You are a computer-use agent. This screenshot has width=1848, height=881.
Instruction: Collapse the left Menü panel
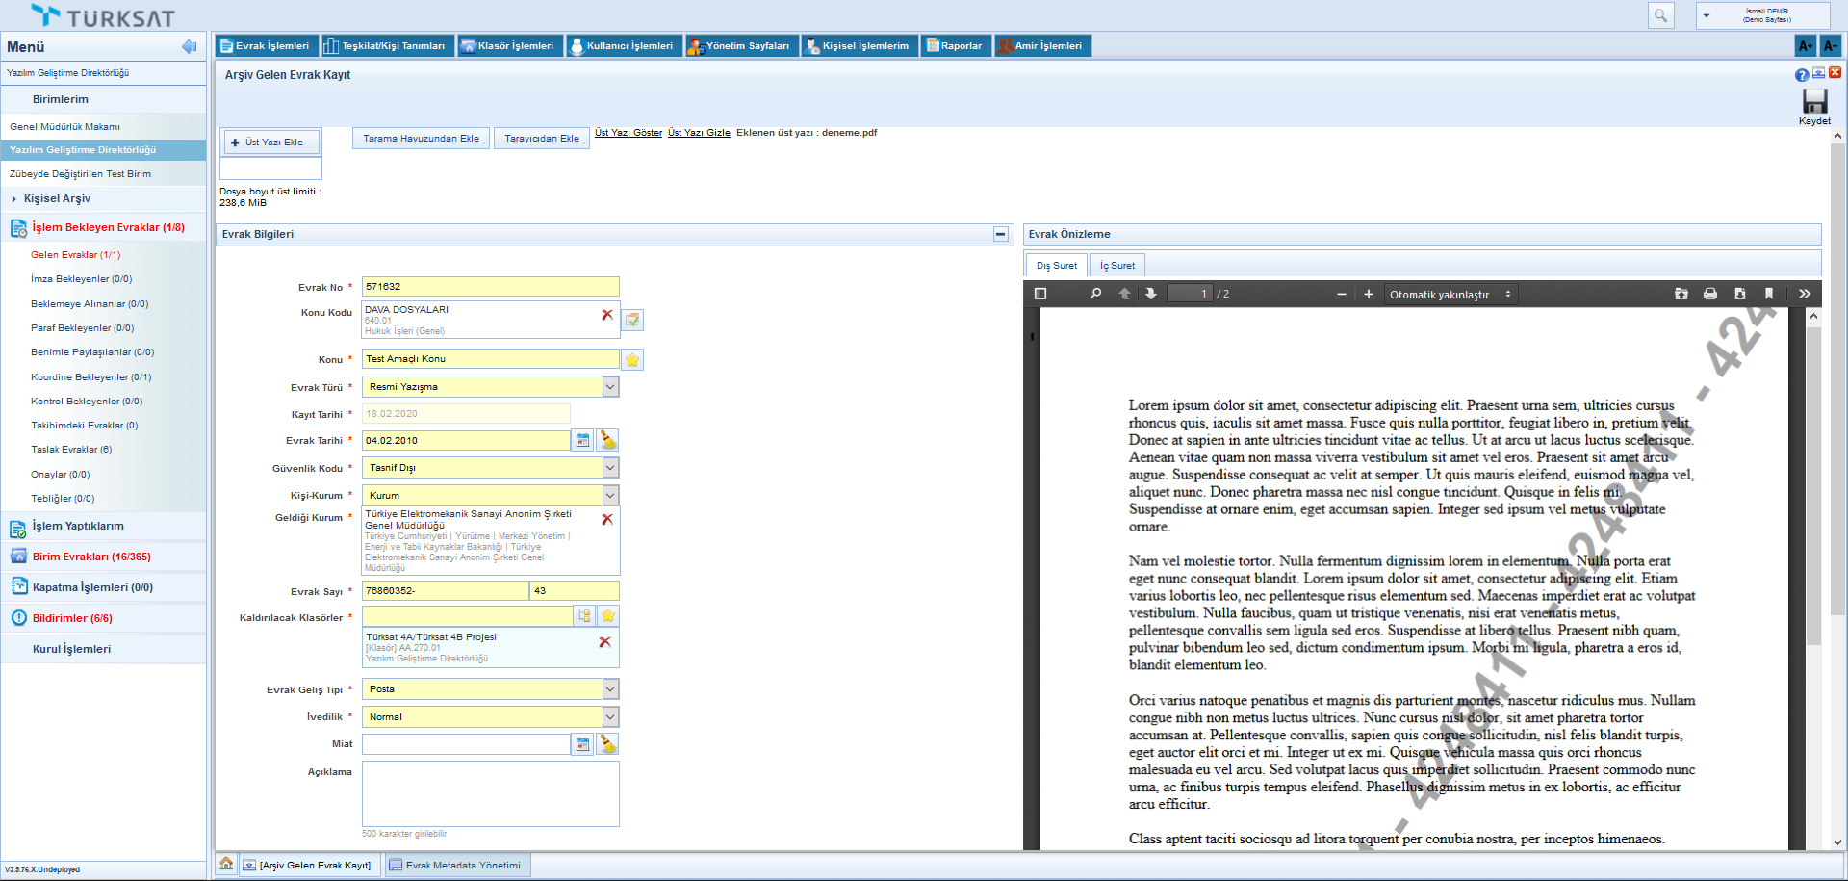(x=189, y=47)
